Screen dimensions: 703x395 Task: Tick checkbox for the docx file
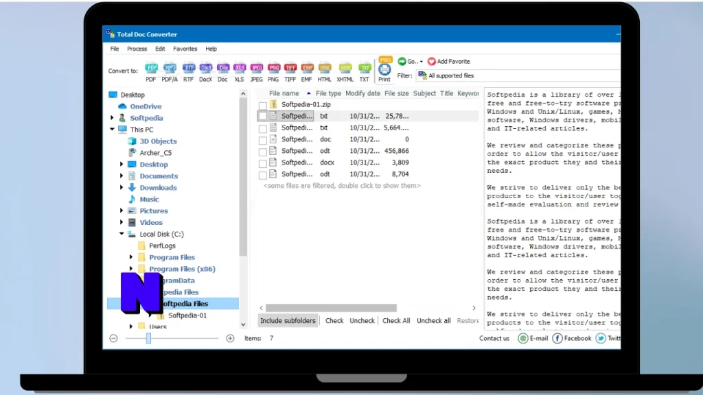[263, 163]
